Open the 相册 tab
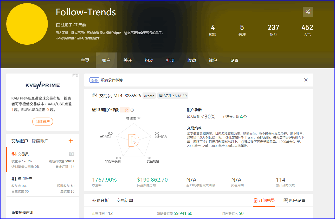The width and height of the screenshot is (335, 219). click(170, 60)
